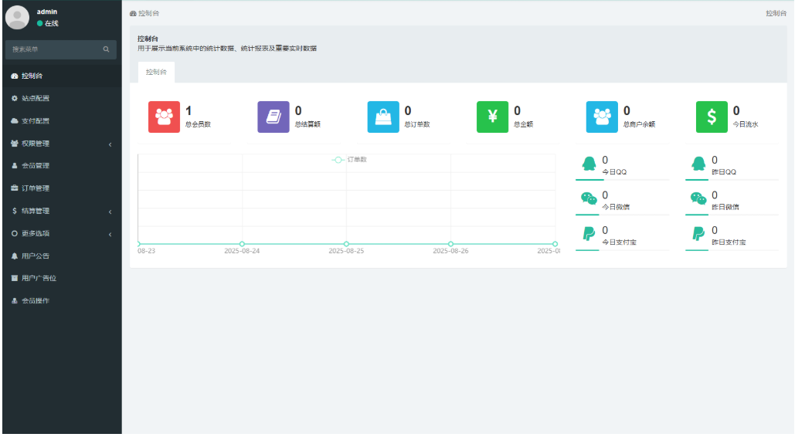795x437 pixels.
Task: Go to 用户公告 in the sidebar
Action: [36, 256]
